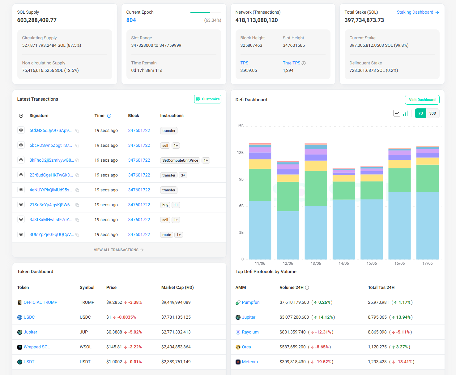Copy signature 5CkGS6qJjA97SAp9

point(77,131)
